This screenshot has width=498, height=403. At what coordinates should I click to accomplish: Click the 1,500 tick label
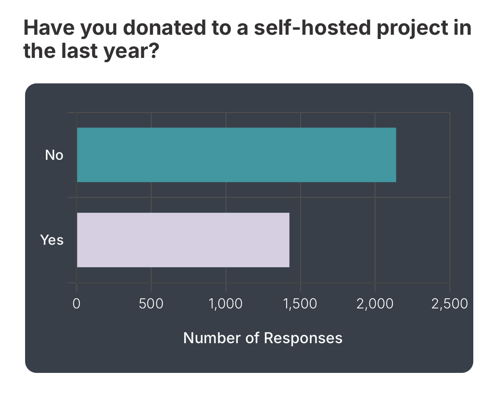coord(300,304)
